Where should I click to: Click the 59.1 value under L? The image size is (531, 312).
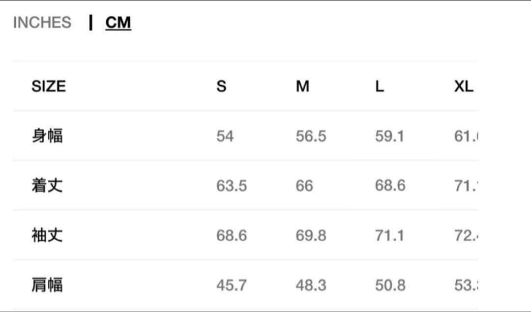(389, 136)
